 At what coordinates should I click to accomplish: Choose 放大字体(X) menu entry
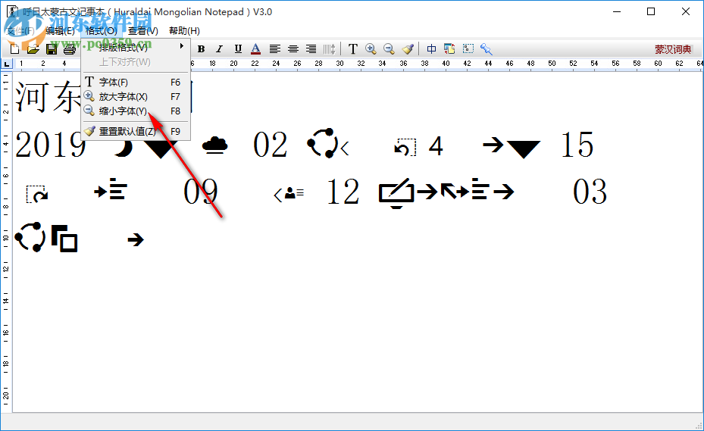136,96
